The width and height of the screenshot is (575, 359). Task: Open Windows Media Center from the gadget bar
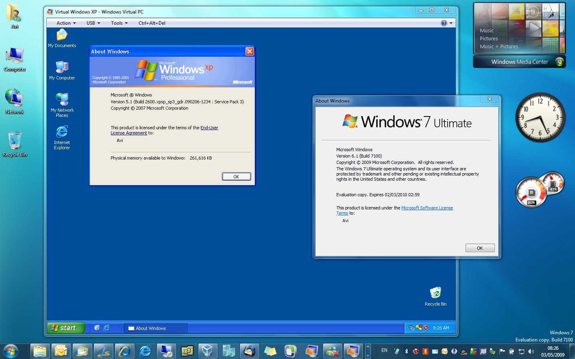519,62
